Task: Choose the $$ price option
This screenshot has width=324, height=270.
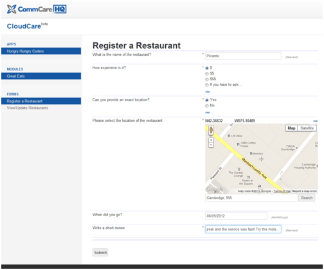Action: pyautogui.click(x=207, y=74)
